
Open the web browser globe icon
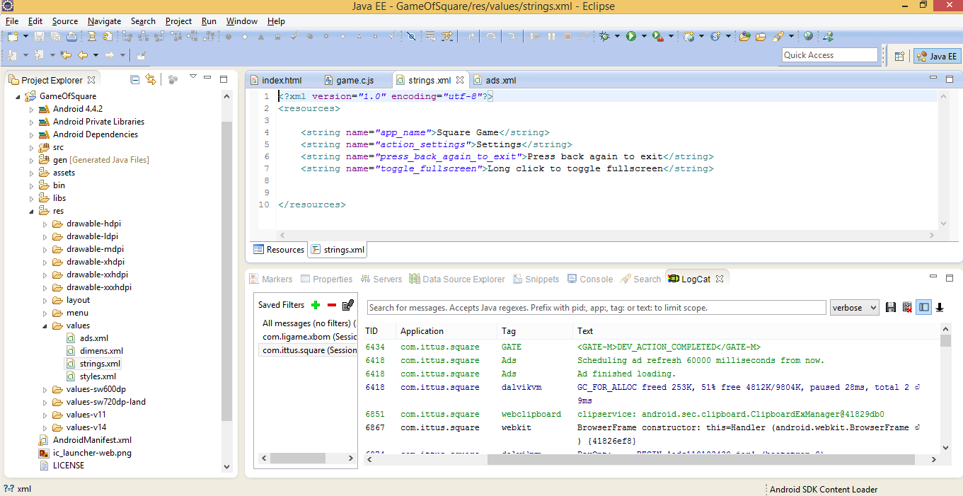pos(808,36)
